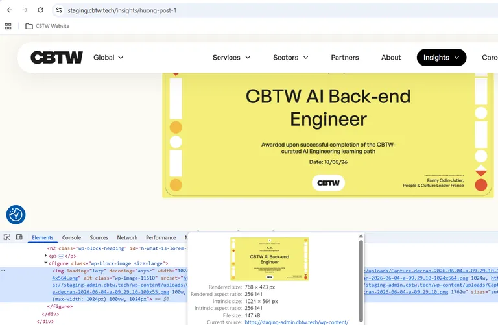
Task: Click the certificate image on the page
Action: pos(327,135)
